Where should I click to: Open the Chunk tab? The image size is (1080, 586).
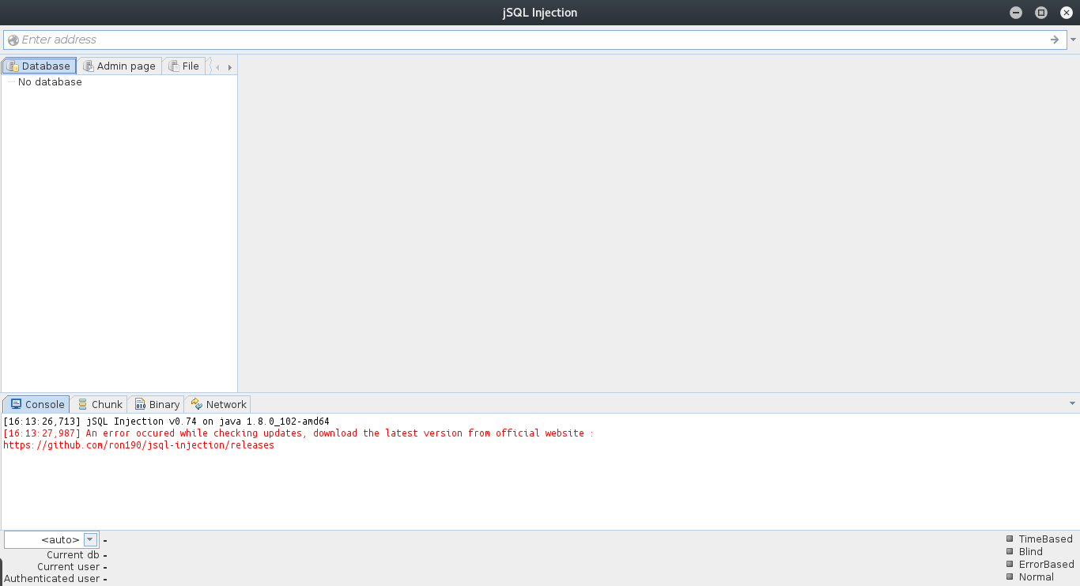pos(100,404)
